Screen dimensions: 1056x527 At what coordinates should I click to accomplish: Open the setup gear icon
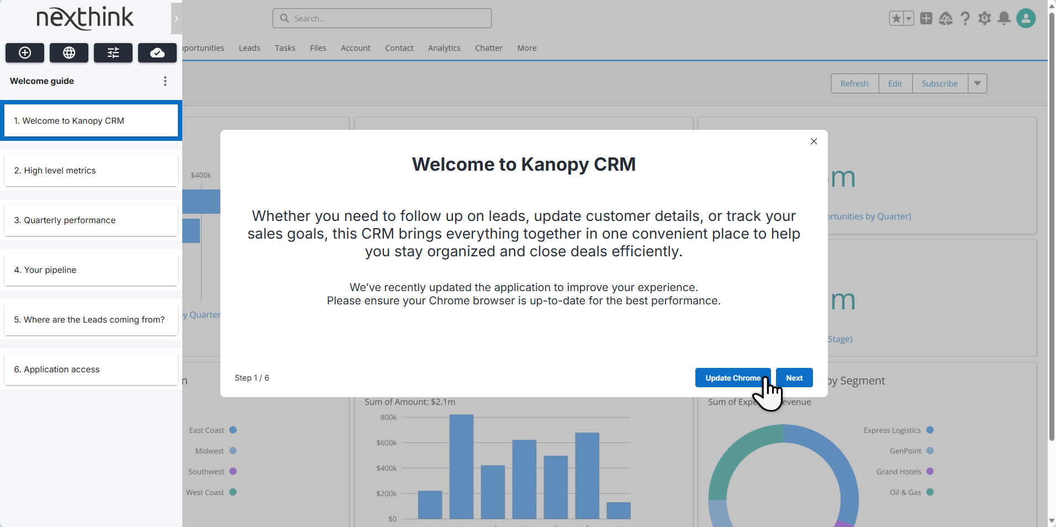coord(984,18)
